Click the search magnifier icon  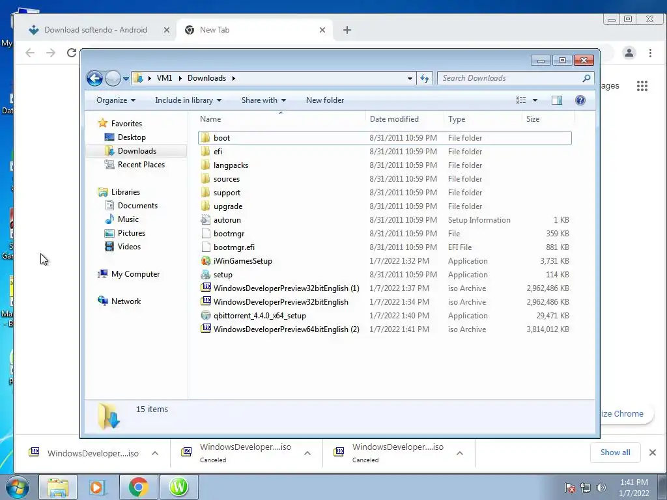click(587, 78)
